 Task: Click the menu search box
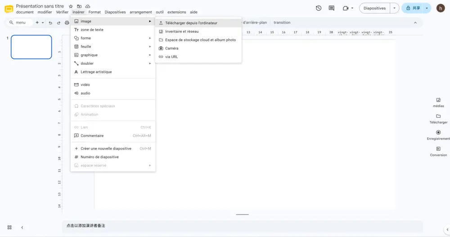pos(19,22)
